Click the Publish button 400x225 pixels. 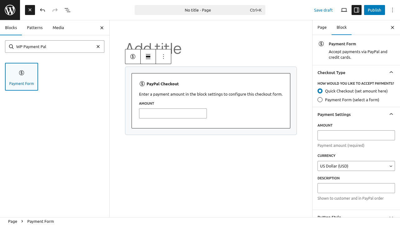pyautogui.click(x=374, y=10)
